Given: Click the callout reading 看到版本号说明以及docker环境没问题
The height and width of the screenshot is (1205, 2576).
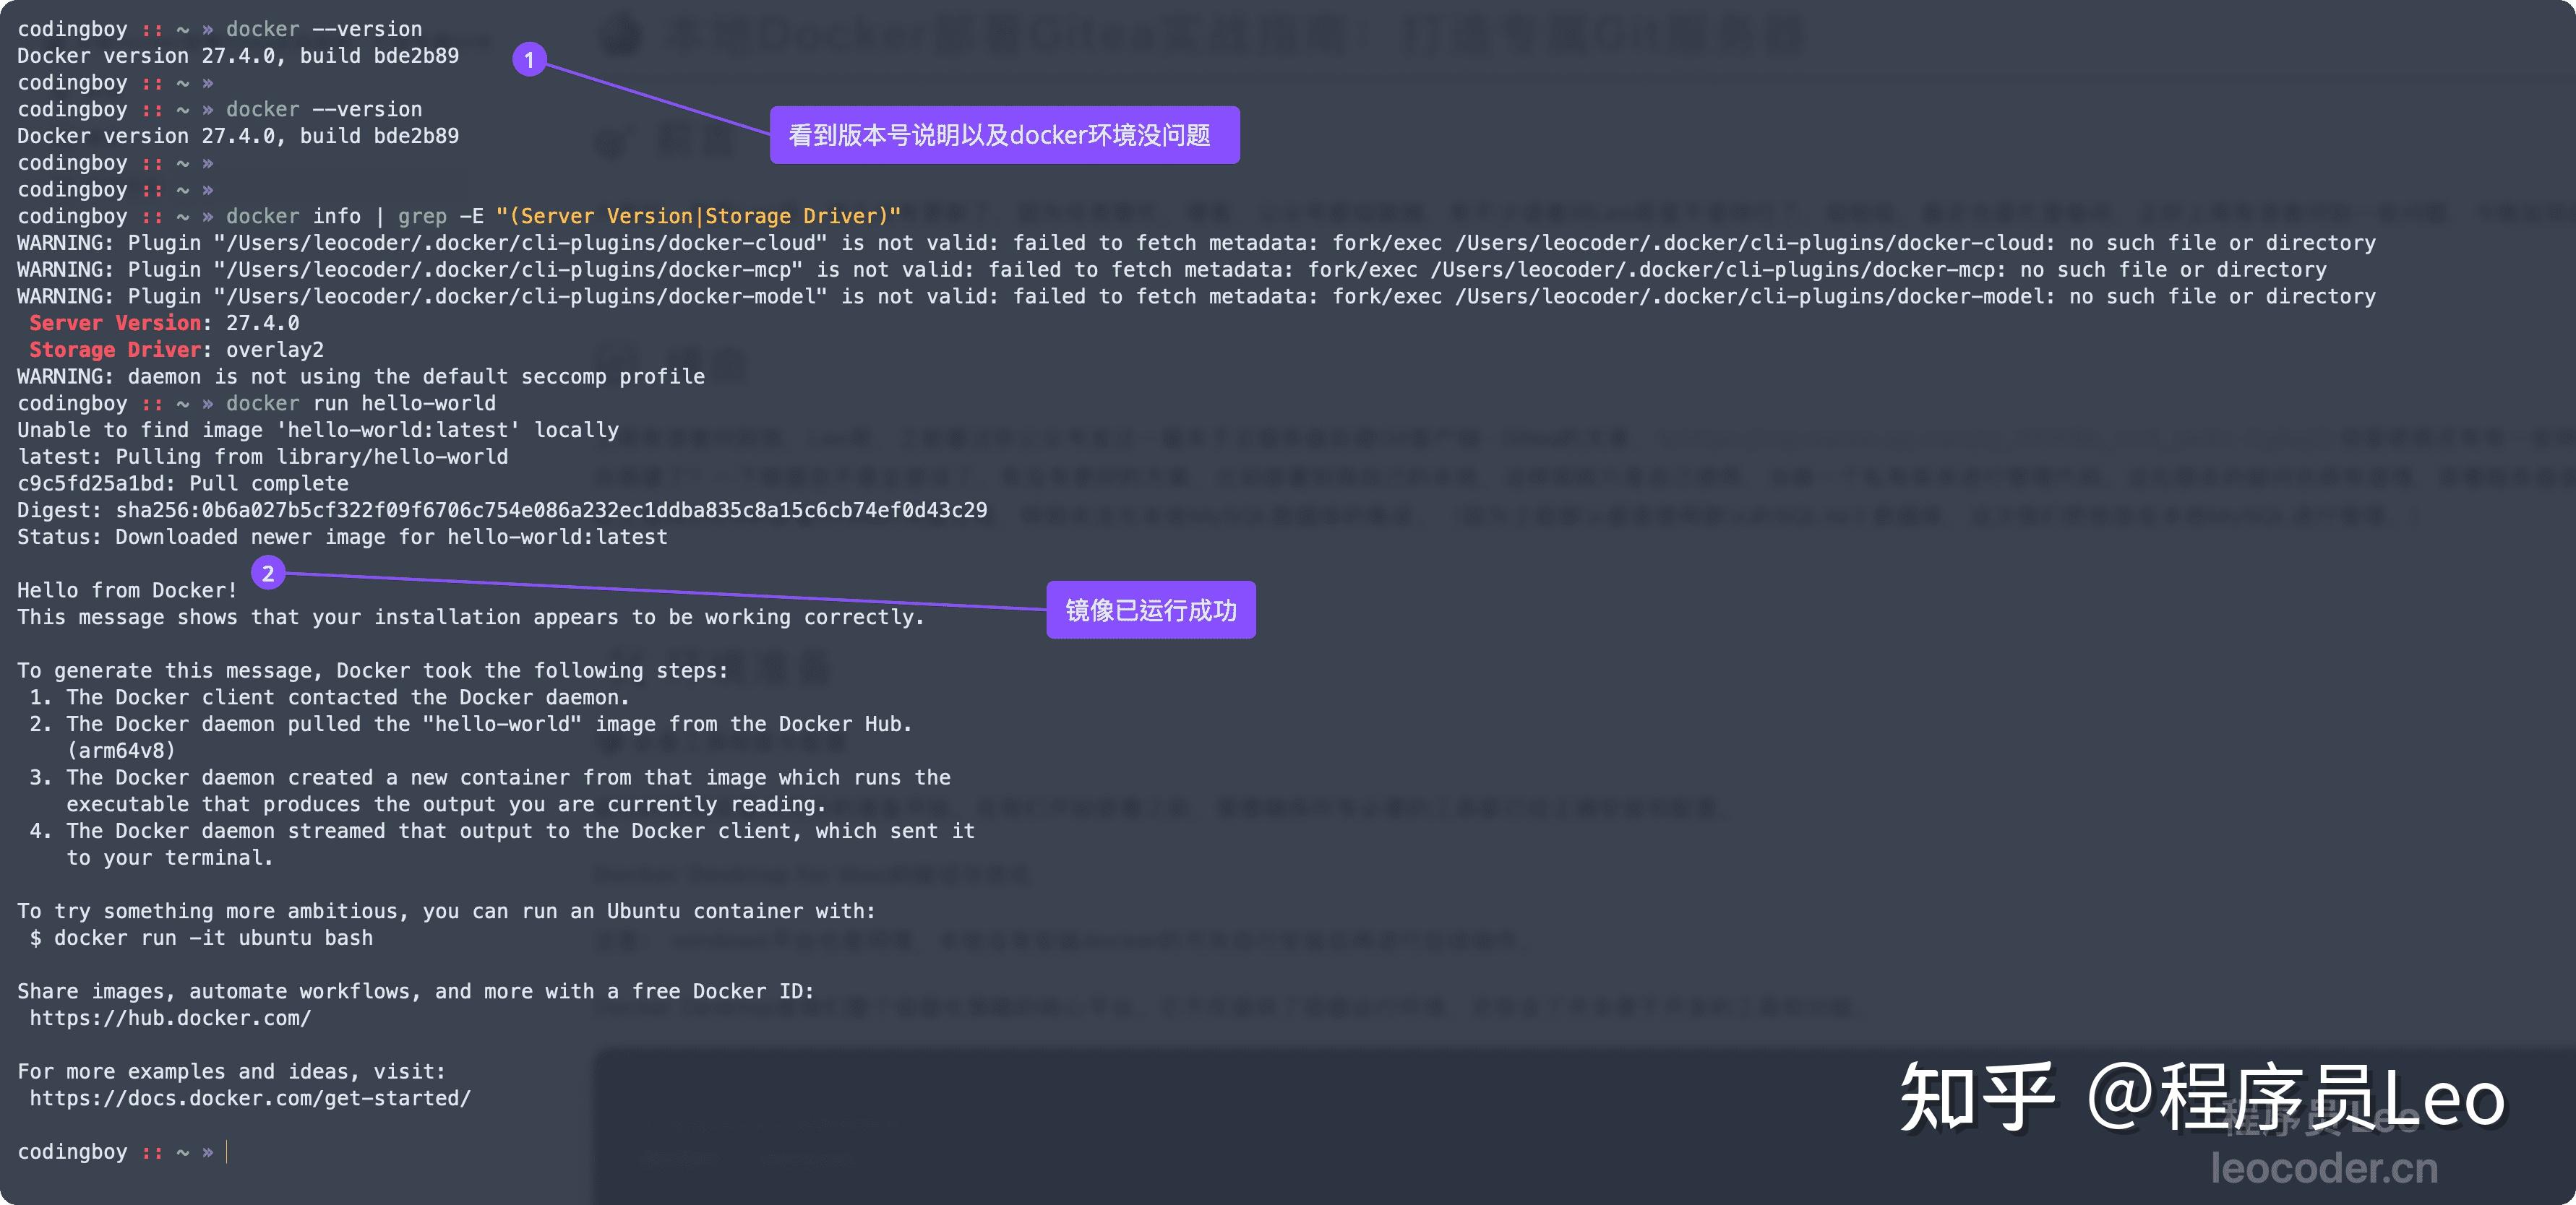Looking at the screenshot, I should pos(1003,135).
